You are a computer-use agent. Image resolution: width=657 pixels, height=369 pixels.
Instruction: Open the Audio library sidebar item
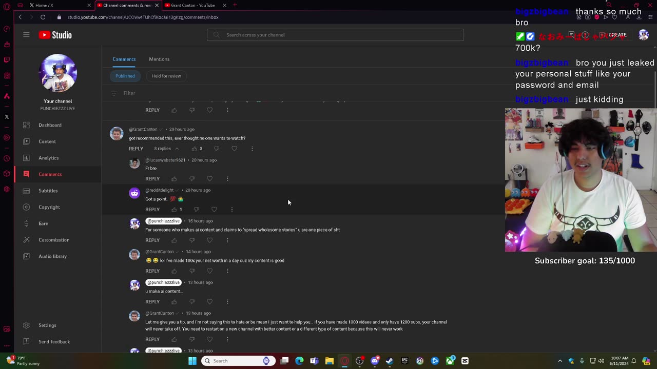52,256
